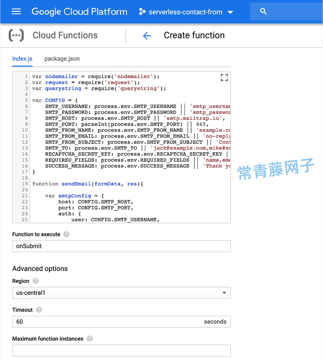Click the Google Cloud Platform logo

[79, 12]
